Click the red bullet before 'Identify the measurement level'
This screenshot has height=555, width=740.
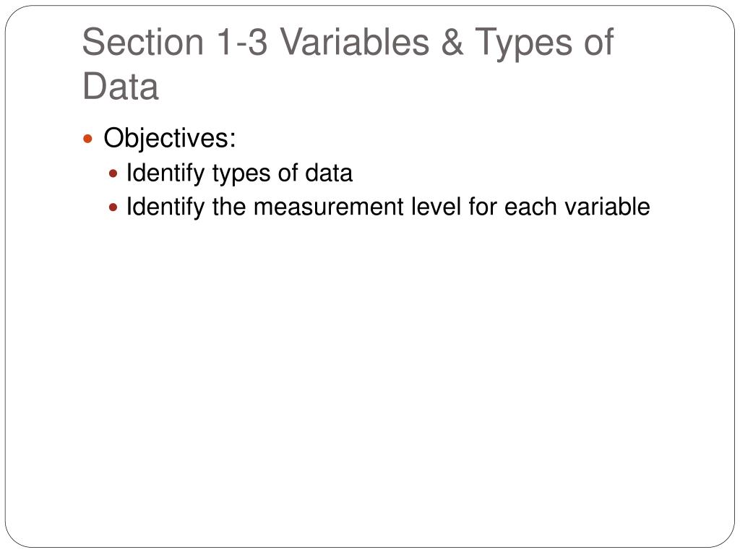pos(113,207)
